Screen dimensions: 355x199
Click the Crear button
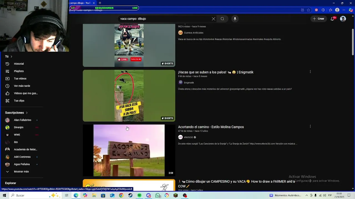coord(318,19)
